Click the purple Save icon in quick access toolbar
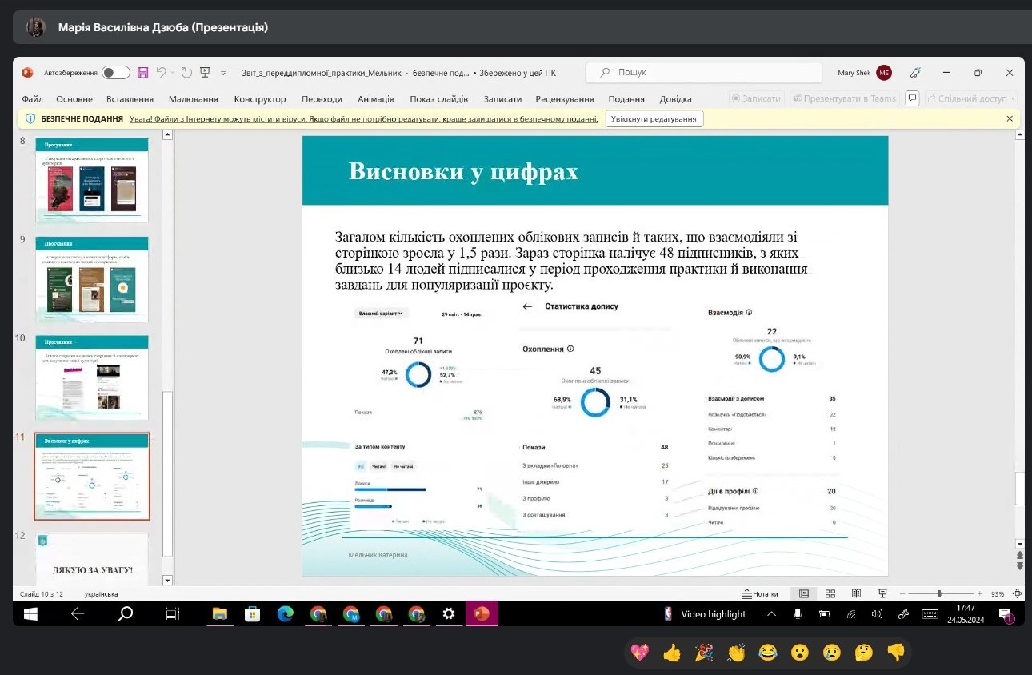 pyautogui.click(x=143, y=73)
